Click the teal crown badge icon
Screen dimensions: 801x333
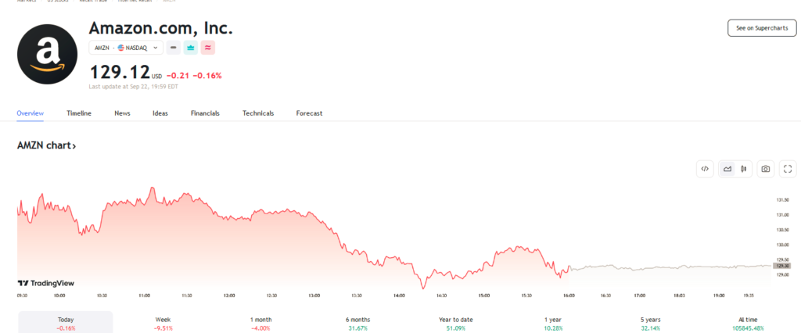pyautogui.click(x=191, y=48)
